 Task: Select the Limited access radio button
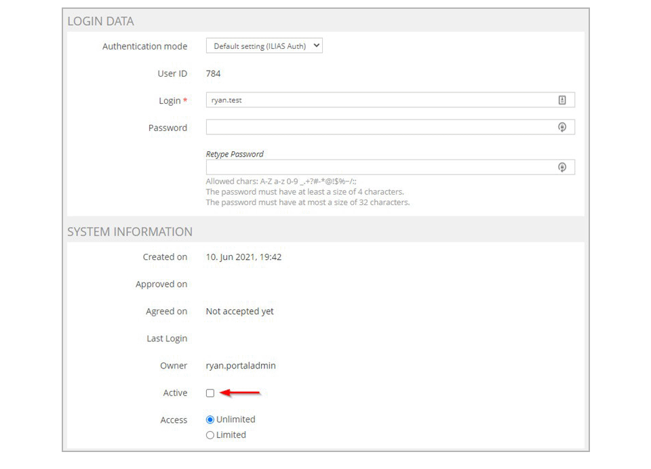[210, 435]
